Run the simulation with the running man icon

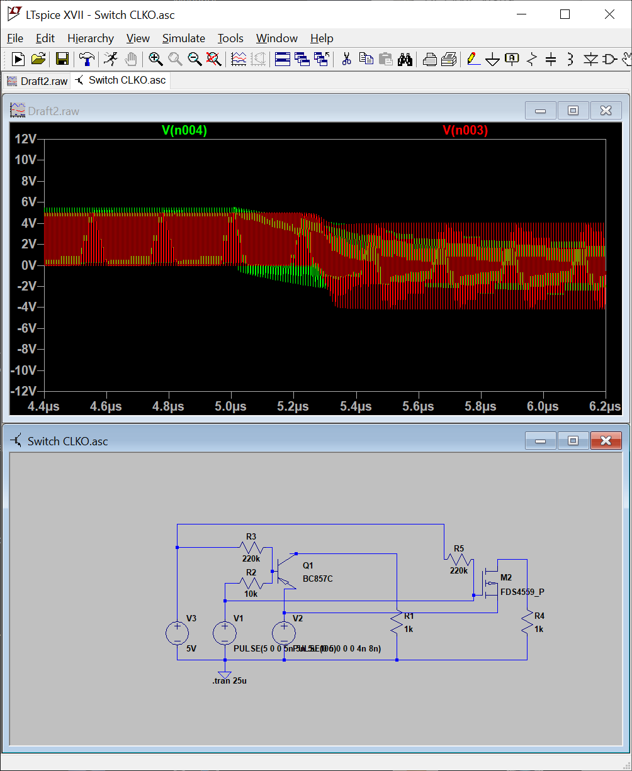111,59
